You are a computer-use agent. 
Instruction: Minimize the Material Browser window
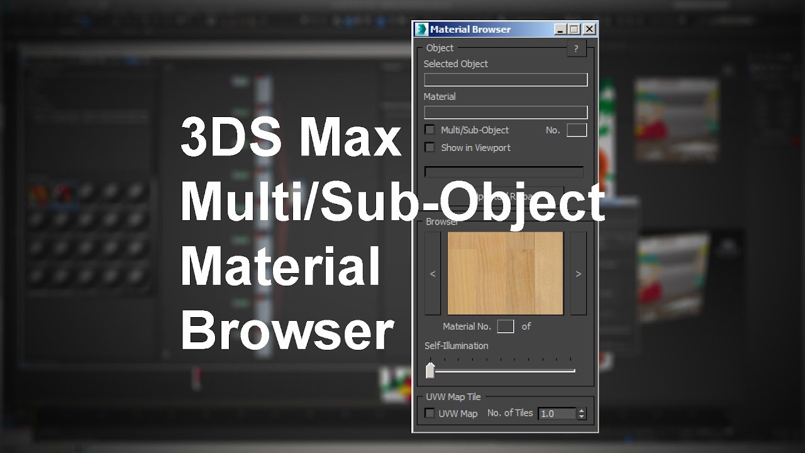tap(560, 29)
